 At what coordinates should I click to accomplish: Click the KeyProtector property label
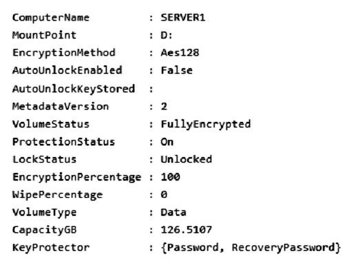[x=51, y=248]
